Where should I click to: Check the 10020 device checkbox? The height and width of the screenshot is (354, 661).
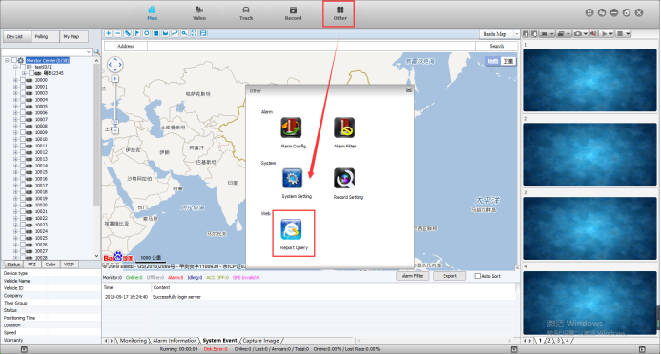point(23,206)
